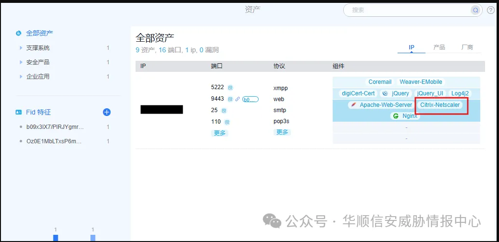Click the lighter blue chart bar
This screenshot has width=499, height=242.
(x=93, y=238)
